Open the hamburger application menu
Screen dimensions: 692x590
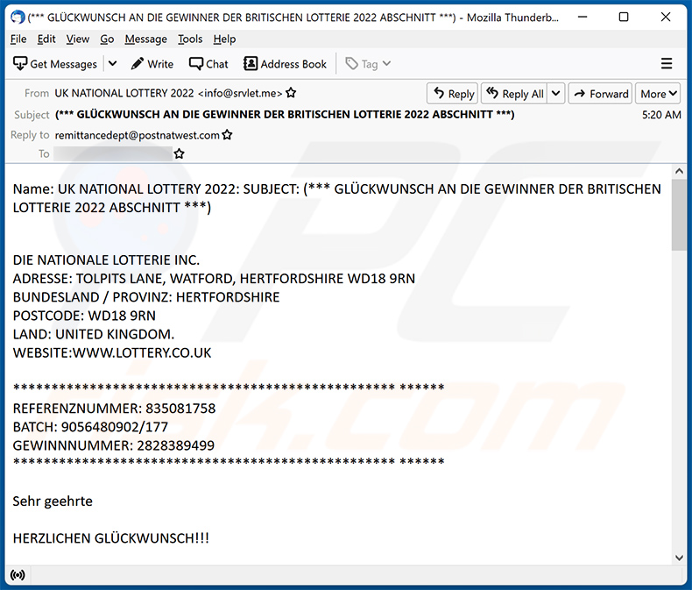point(667,64)
